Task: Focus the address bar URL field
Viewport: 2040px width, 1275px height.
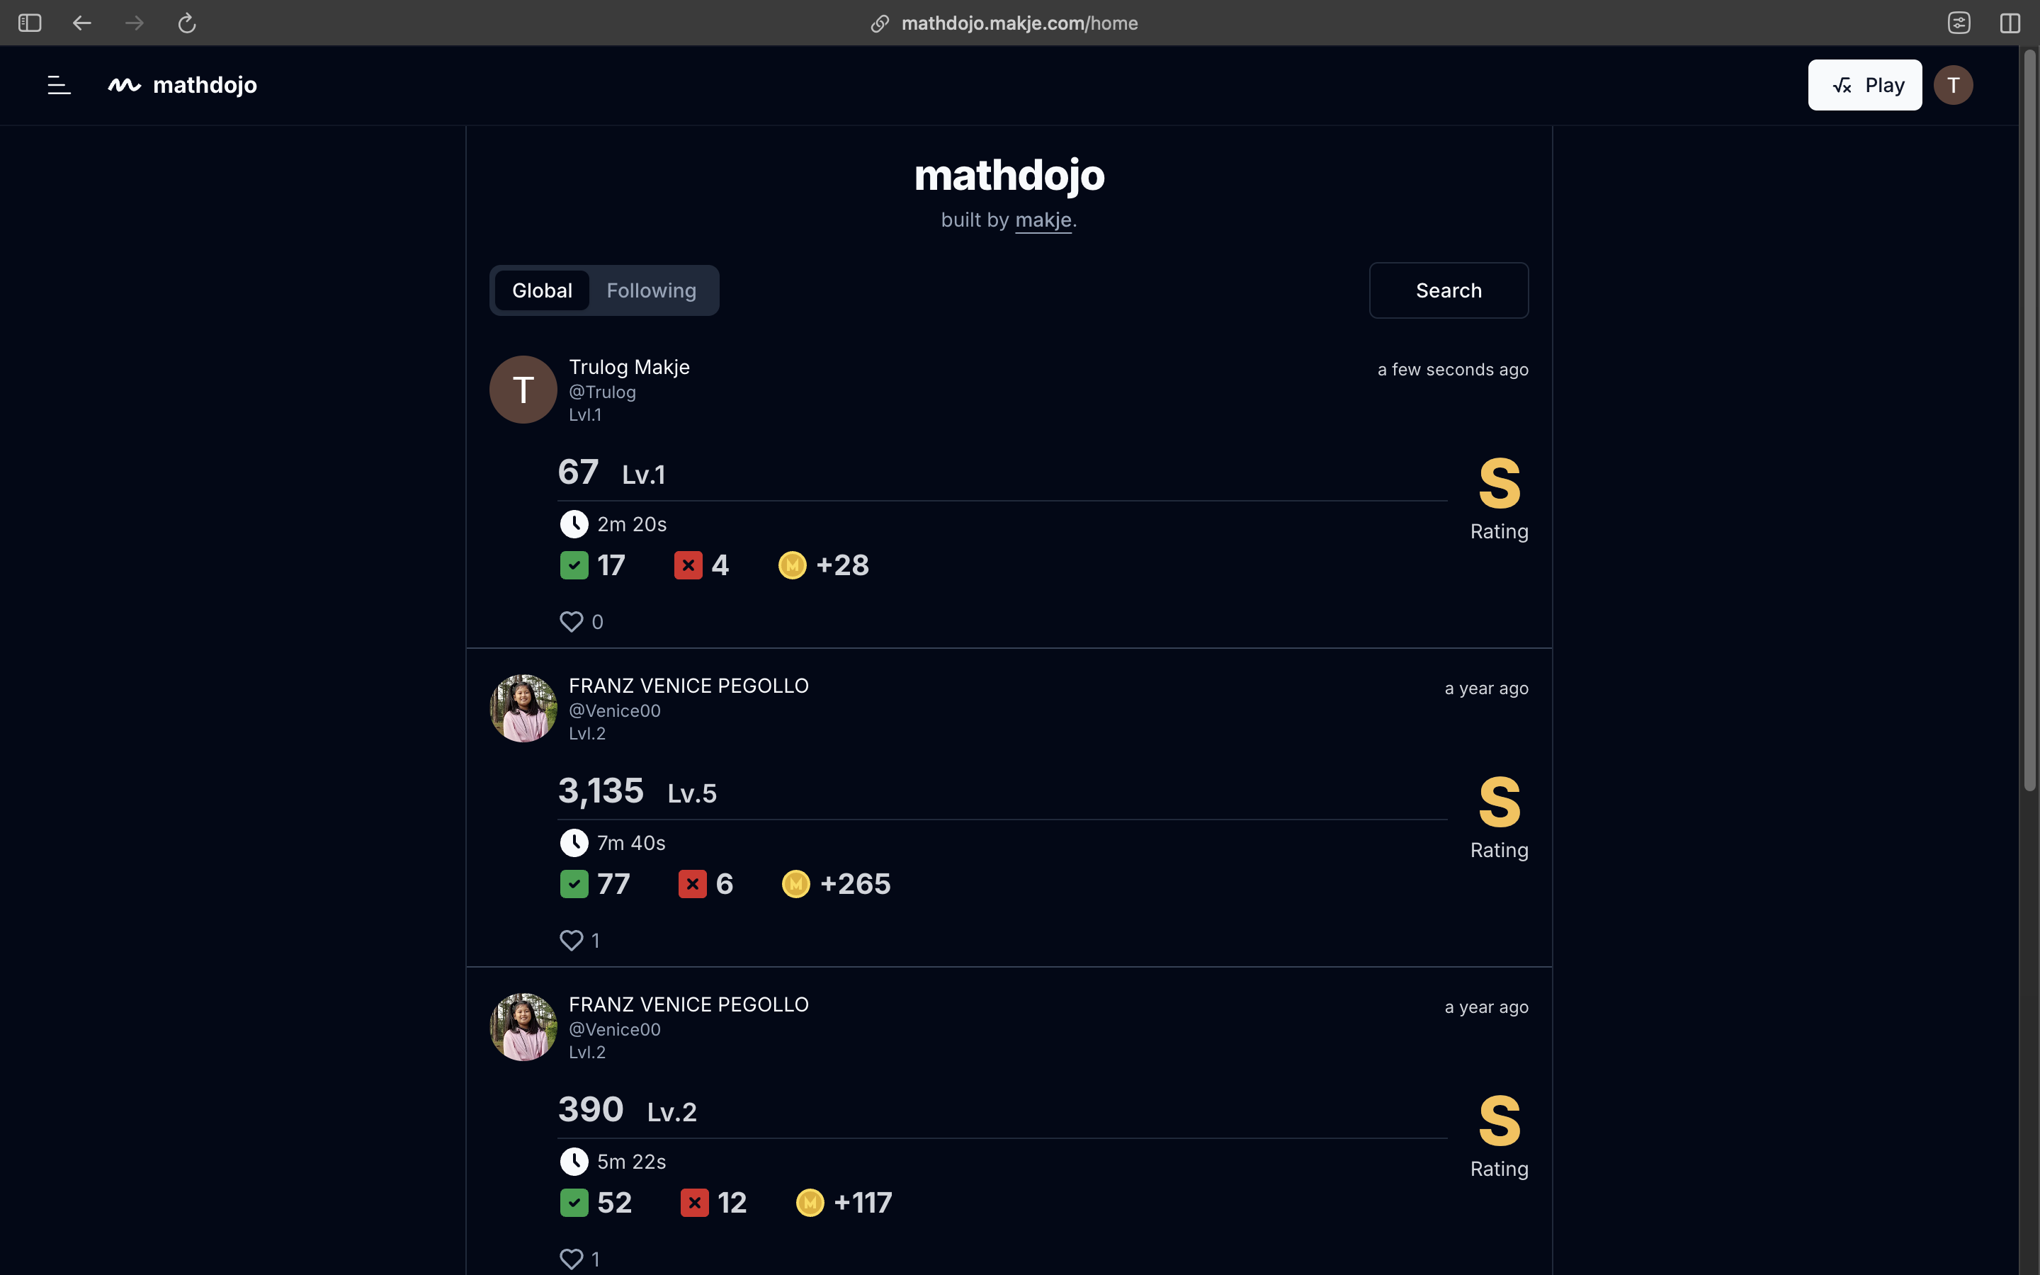Action: 1019,23
